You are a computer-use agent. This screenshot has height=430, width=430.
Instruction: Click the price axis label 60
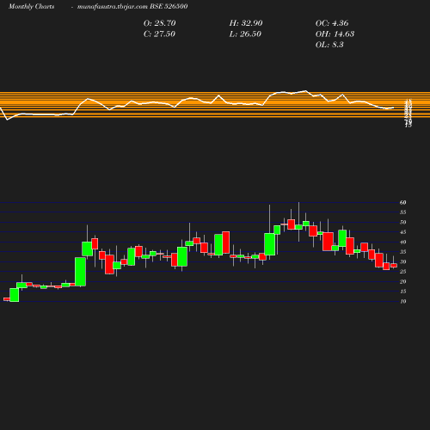[403, 203]
